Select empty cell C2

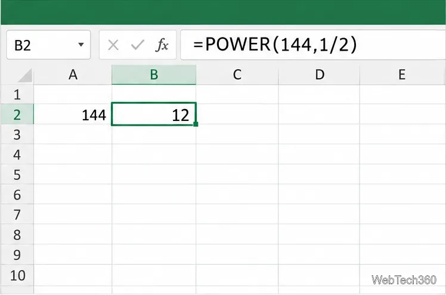click(237, 114)
